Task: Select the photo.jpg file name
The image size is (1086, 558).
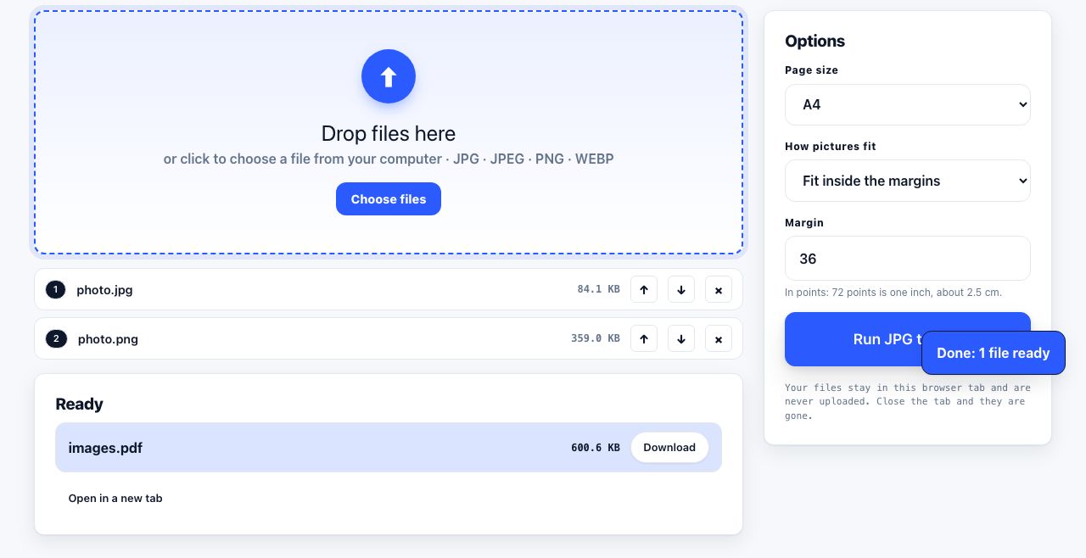Action: click(104, 289)
